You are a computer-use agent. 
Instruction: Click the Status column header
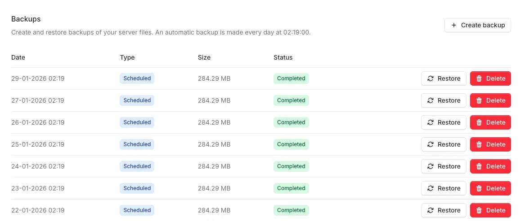tap(283, 57)
